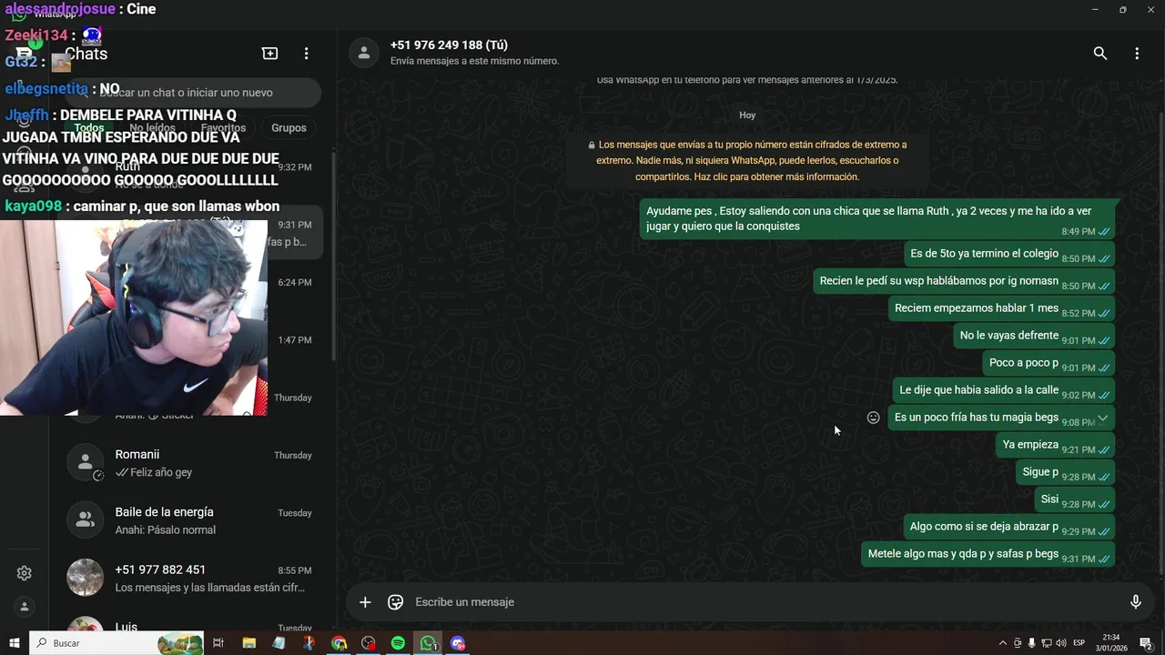Screen dimensions: 1165x655
Task: Click the 'Poco a poco p' message
Action: coord(1048,365)
